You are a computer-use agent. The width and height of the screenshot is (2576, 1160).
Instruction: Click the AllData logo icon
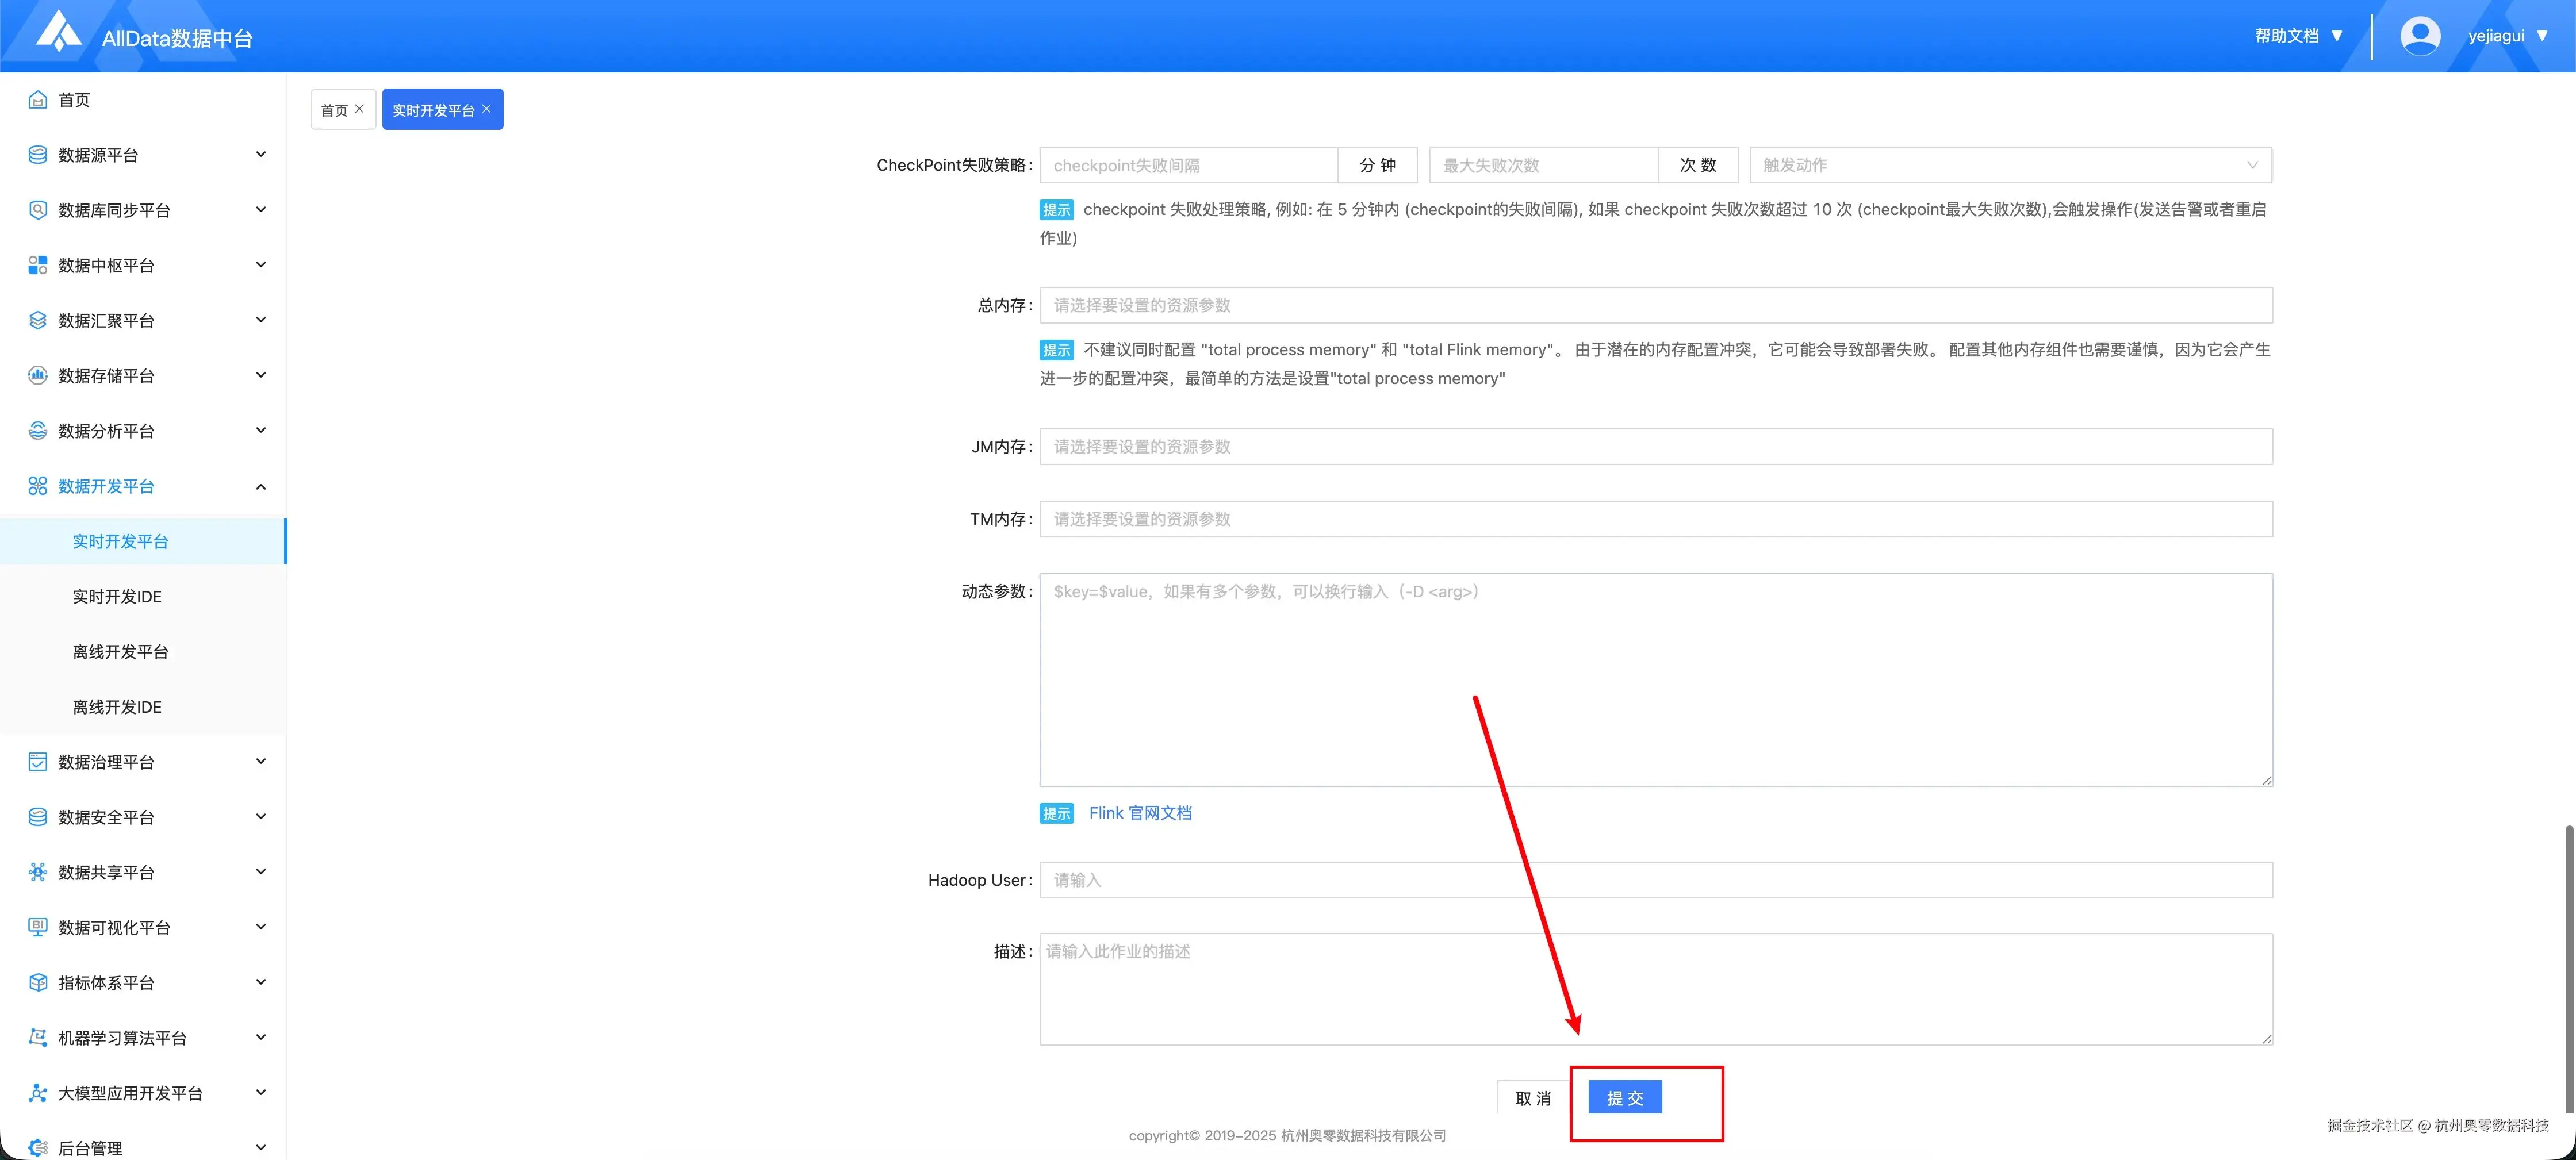59,31
